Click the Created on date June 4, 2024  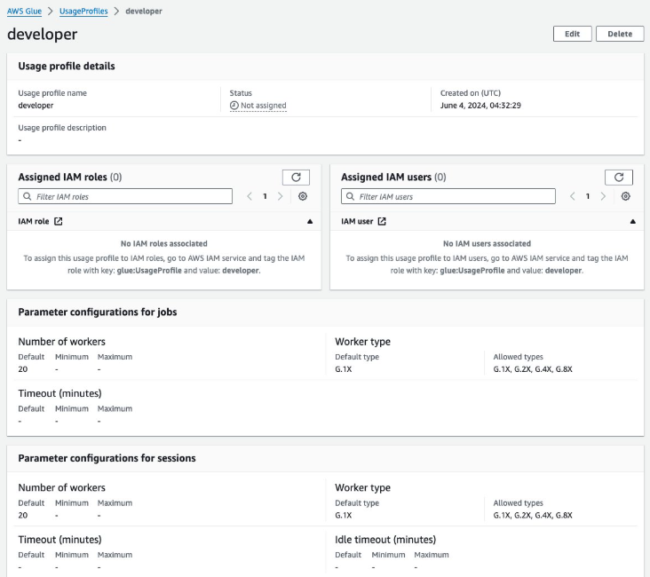480,106
